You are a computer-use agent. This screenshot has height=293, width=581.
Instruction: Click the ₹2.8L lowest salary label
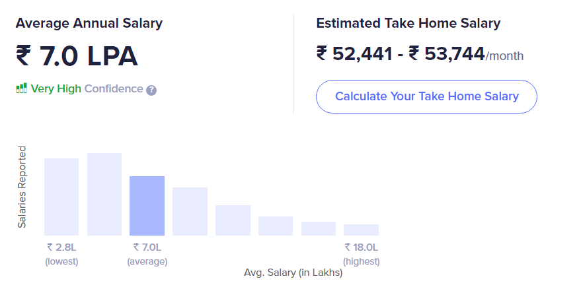point(61,247)
